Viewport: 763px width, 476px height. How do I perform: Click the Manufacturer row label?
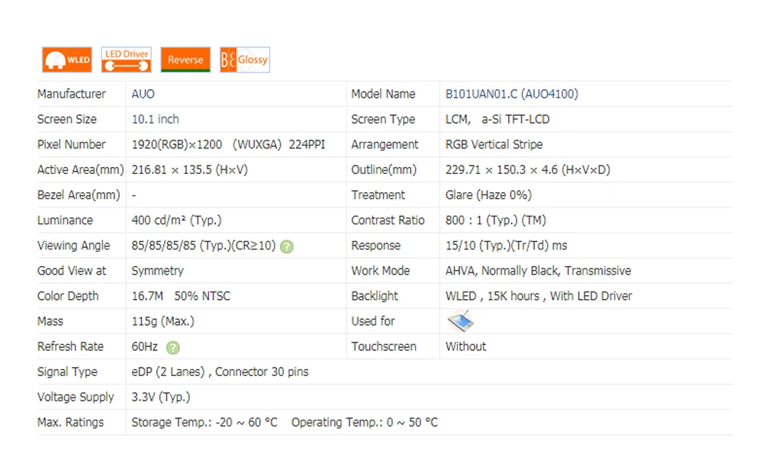[71, 94]
